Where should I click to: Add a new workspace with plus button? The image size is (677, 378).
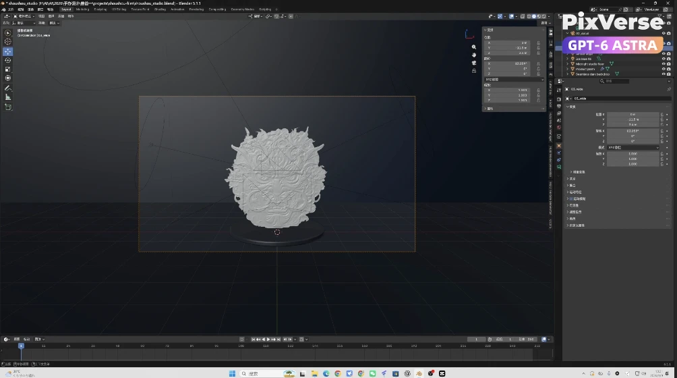276,9
